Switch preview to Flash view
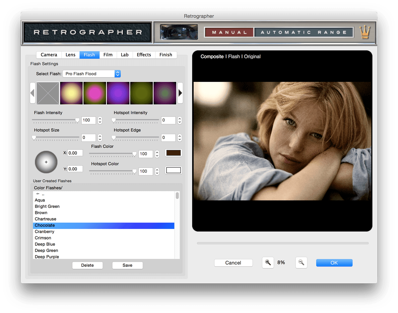 [x=234, y=57]
